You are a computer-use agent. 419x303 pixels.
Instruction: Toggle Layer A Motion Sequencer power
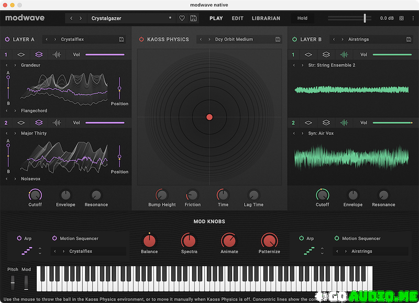pyautogui.click(x=54, y=238)
